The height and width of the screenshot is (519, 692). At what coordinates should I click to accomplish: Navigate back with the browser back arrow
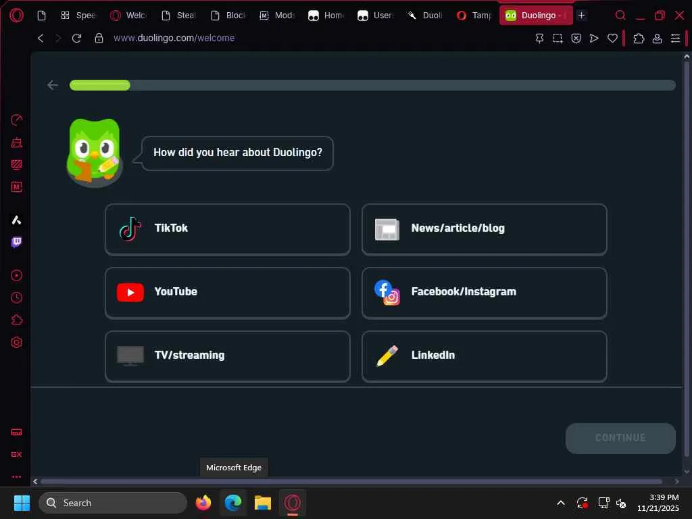(41, 38)
